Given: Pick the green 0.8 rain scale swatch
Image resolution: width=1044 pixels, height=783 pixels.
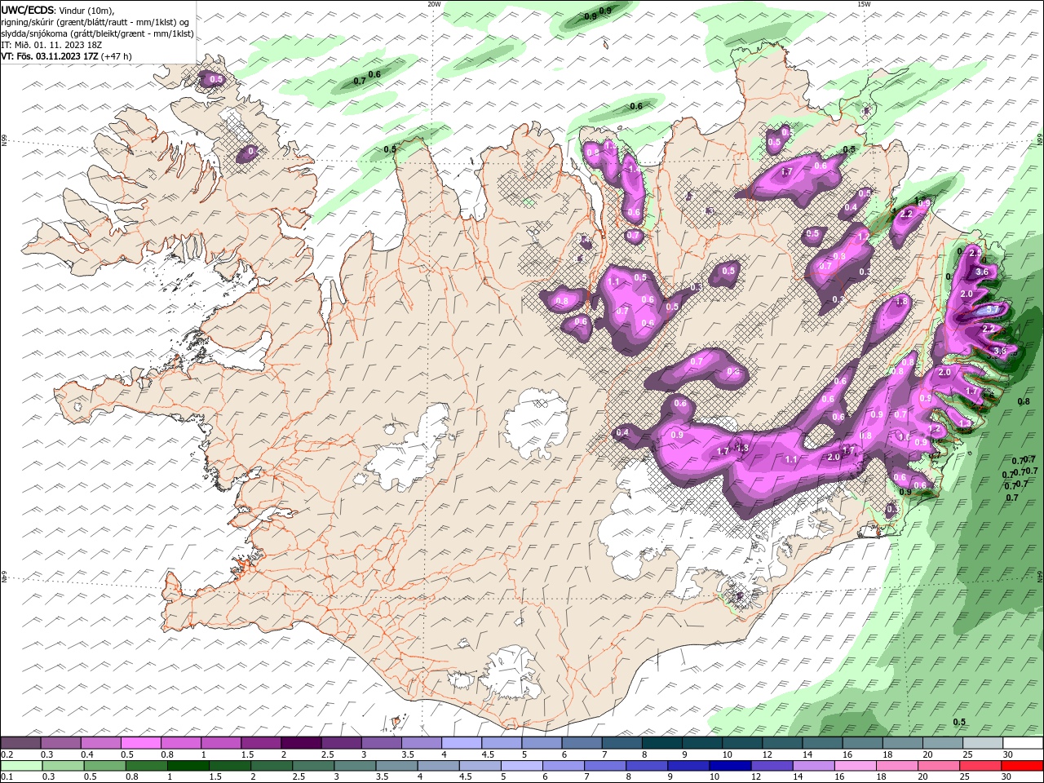Looking at the screenshot, I should click(x=146, y=766).
